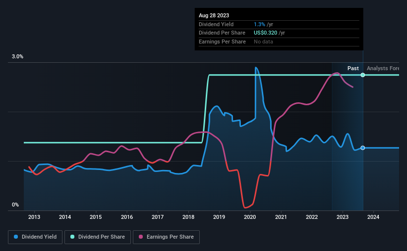Viewport: 407px width, 251px height.
Task: Select the blue dividend yield data point marker
Action: pyautogui.click(x=363, y=148)
